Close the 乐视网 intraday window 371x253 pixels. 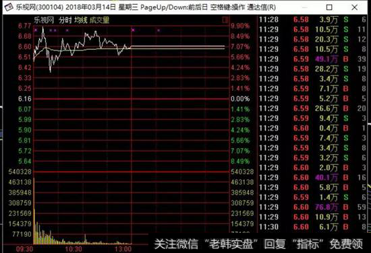tap(354, 7)
